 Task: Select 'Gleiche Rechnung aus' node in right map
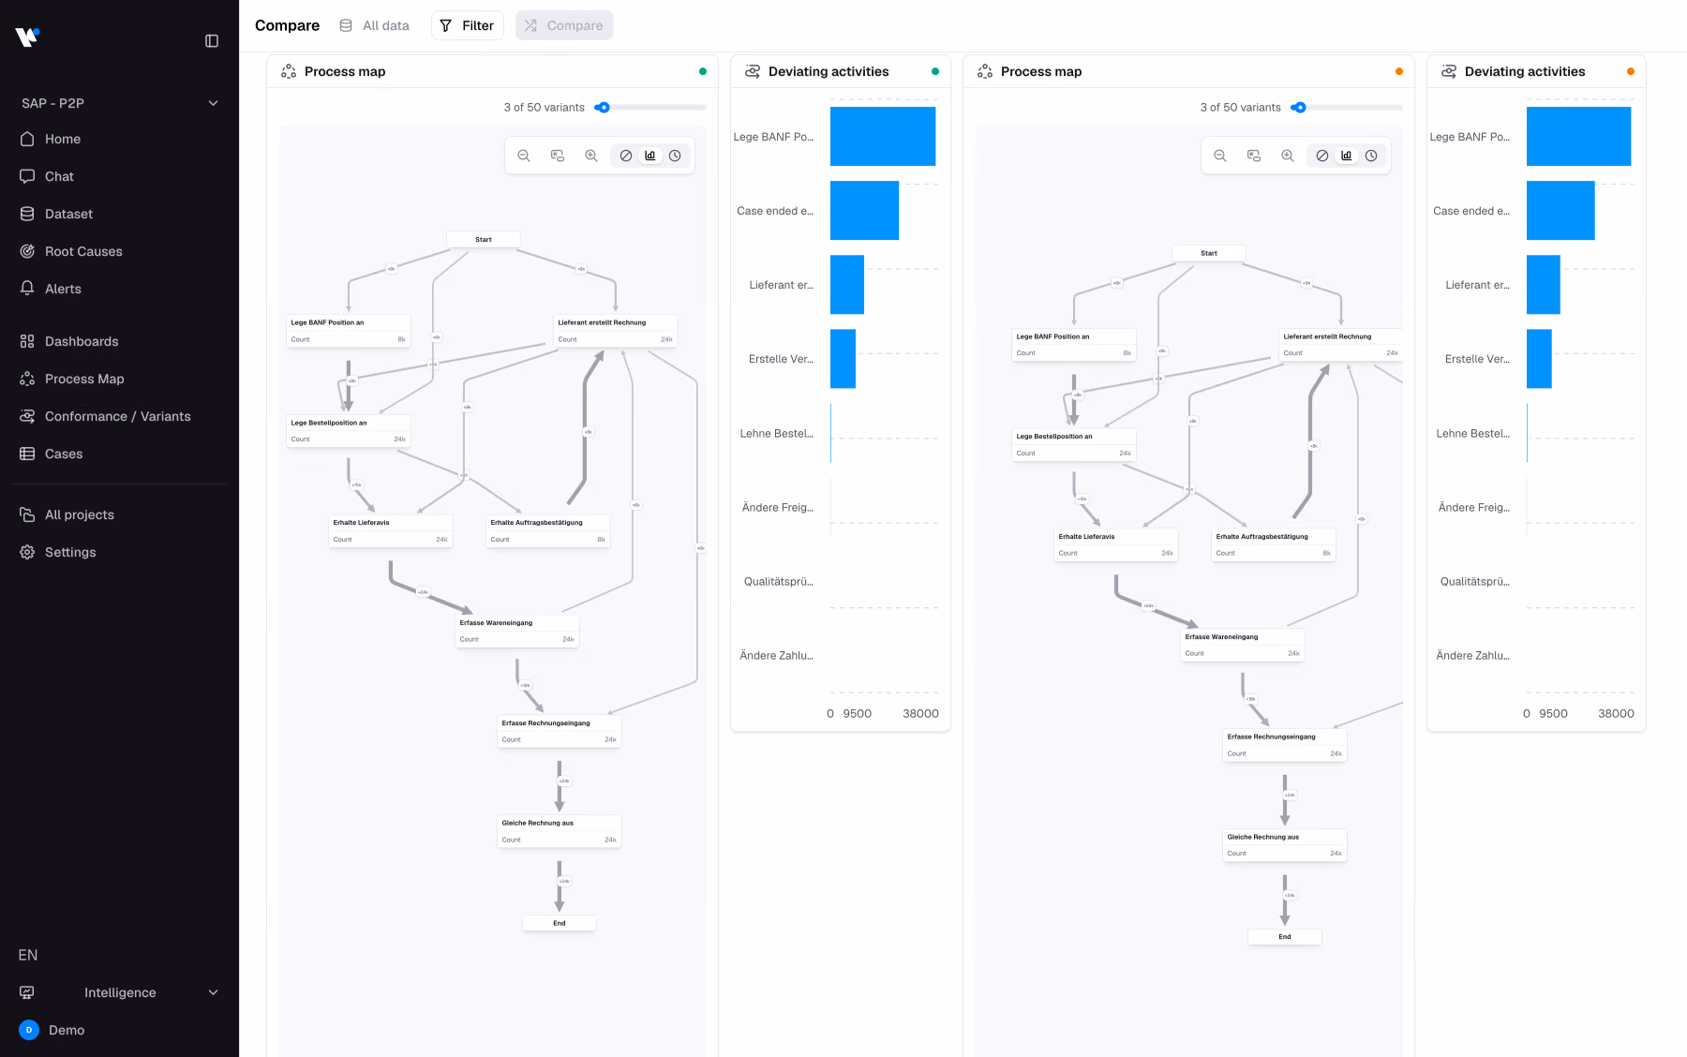(x=1284, y=845)
